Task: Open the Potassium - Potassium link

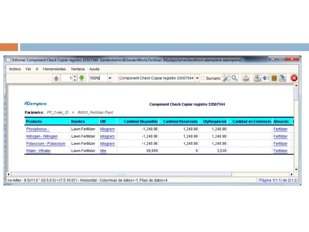Action: pos(46,143)
